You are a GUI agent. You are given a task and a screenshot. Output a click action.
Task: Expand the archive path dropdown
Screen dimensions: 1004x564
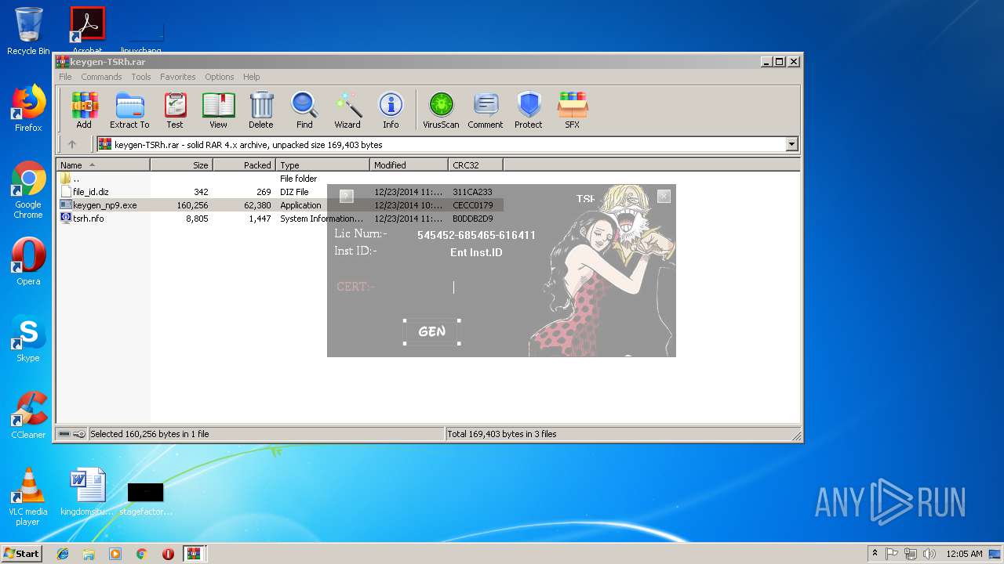pyautogui.click(x=791, y=144)
